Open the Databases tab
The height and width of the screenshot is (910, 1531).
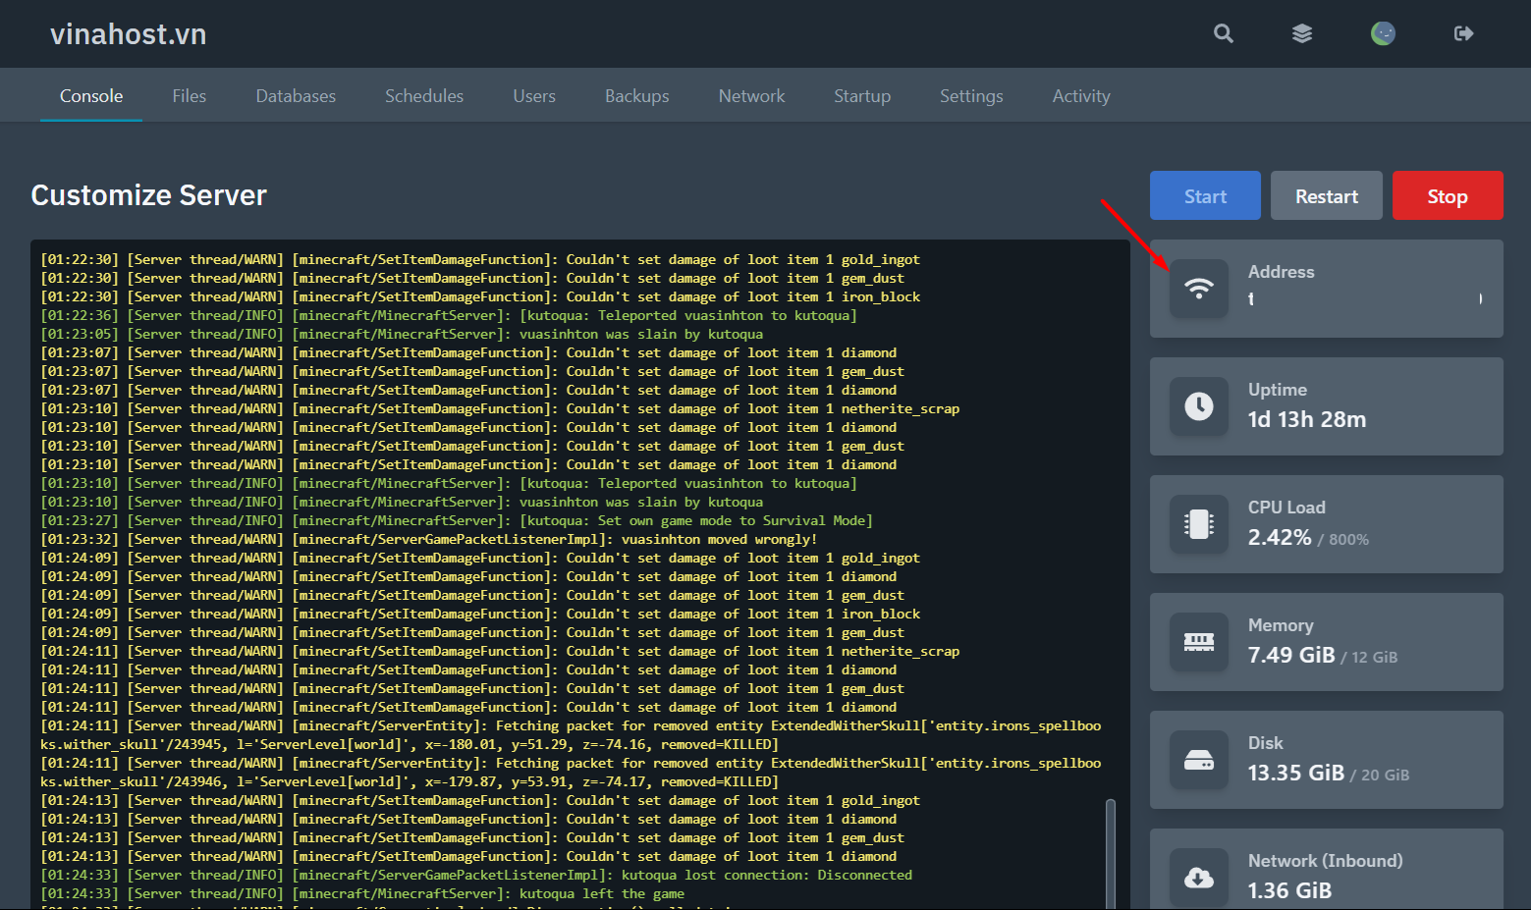pyautogui.click(x=296, y=96)
